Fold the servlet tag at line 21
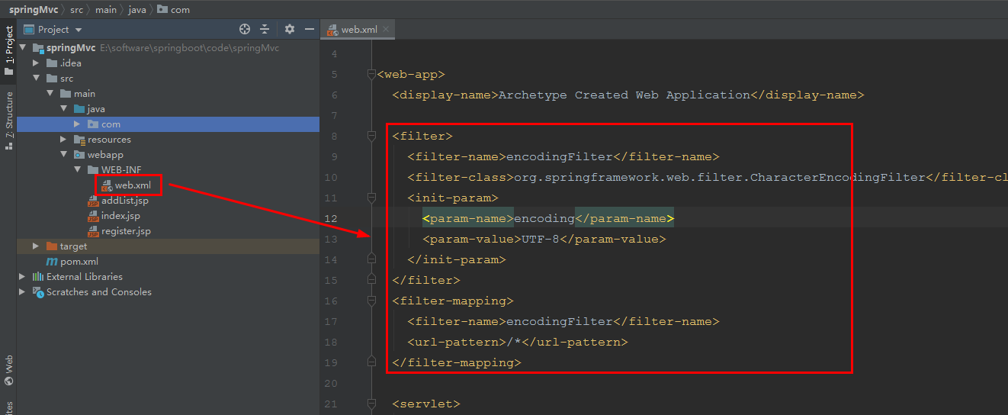This screenshot has width=1008, height=415. (x=371, y=404)
